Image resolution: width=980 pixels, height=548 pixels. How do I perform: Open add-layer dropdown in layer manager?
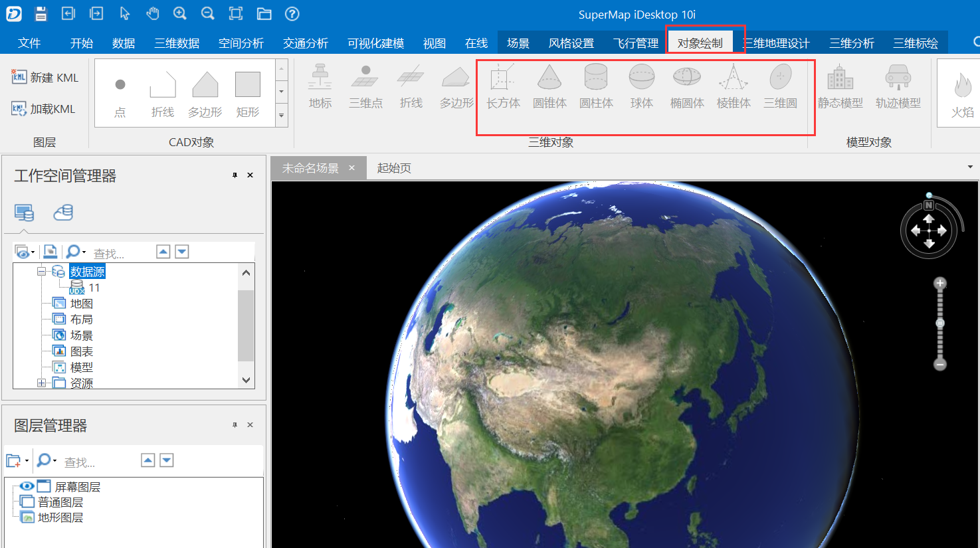[x=27, y=460]
